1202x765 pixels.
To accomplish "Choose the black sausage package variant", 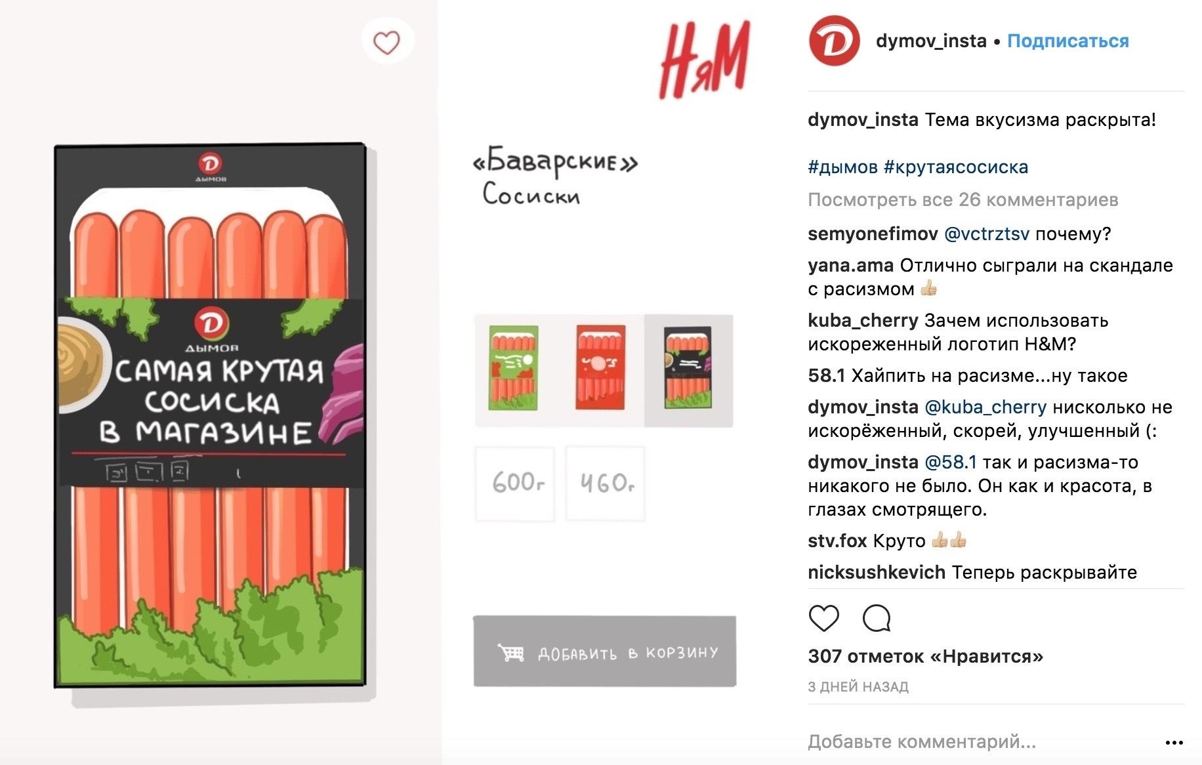I will tap(688, 370).
